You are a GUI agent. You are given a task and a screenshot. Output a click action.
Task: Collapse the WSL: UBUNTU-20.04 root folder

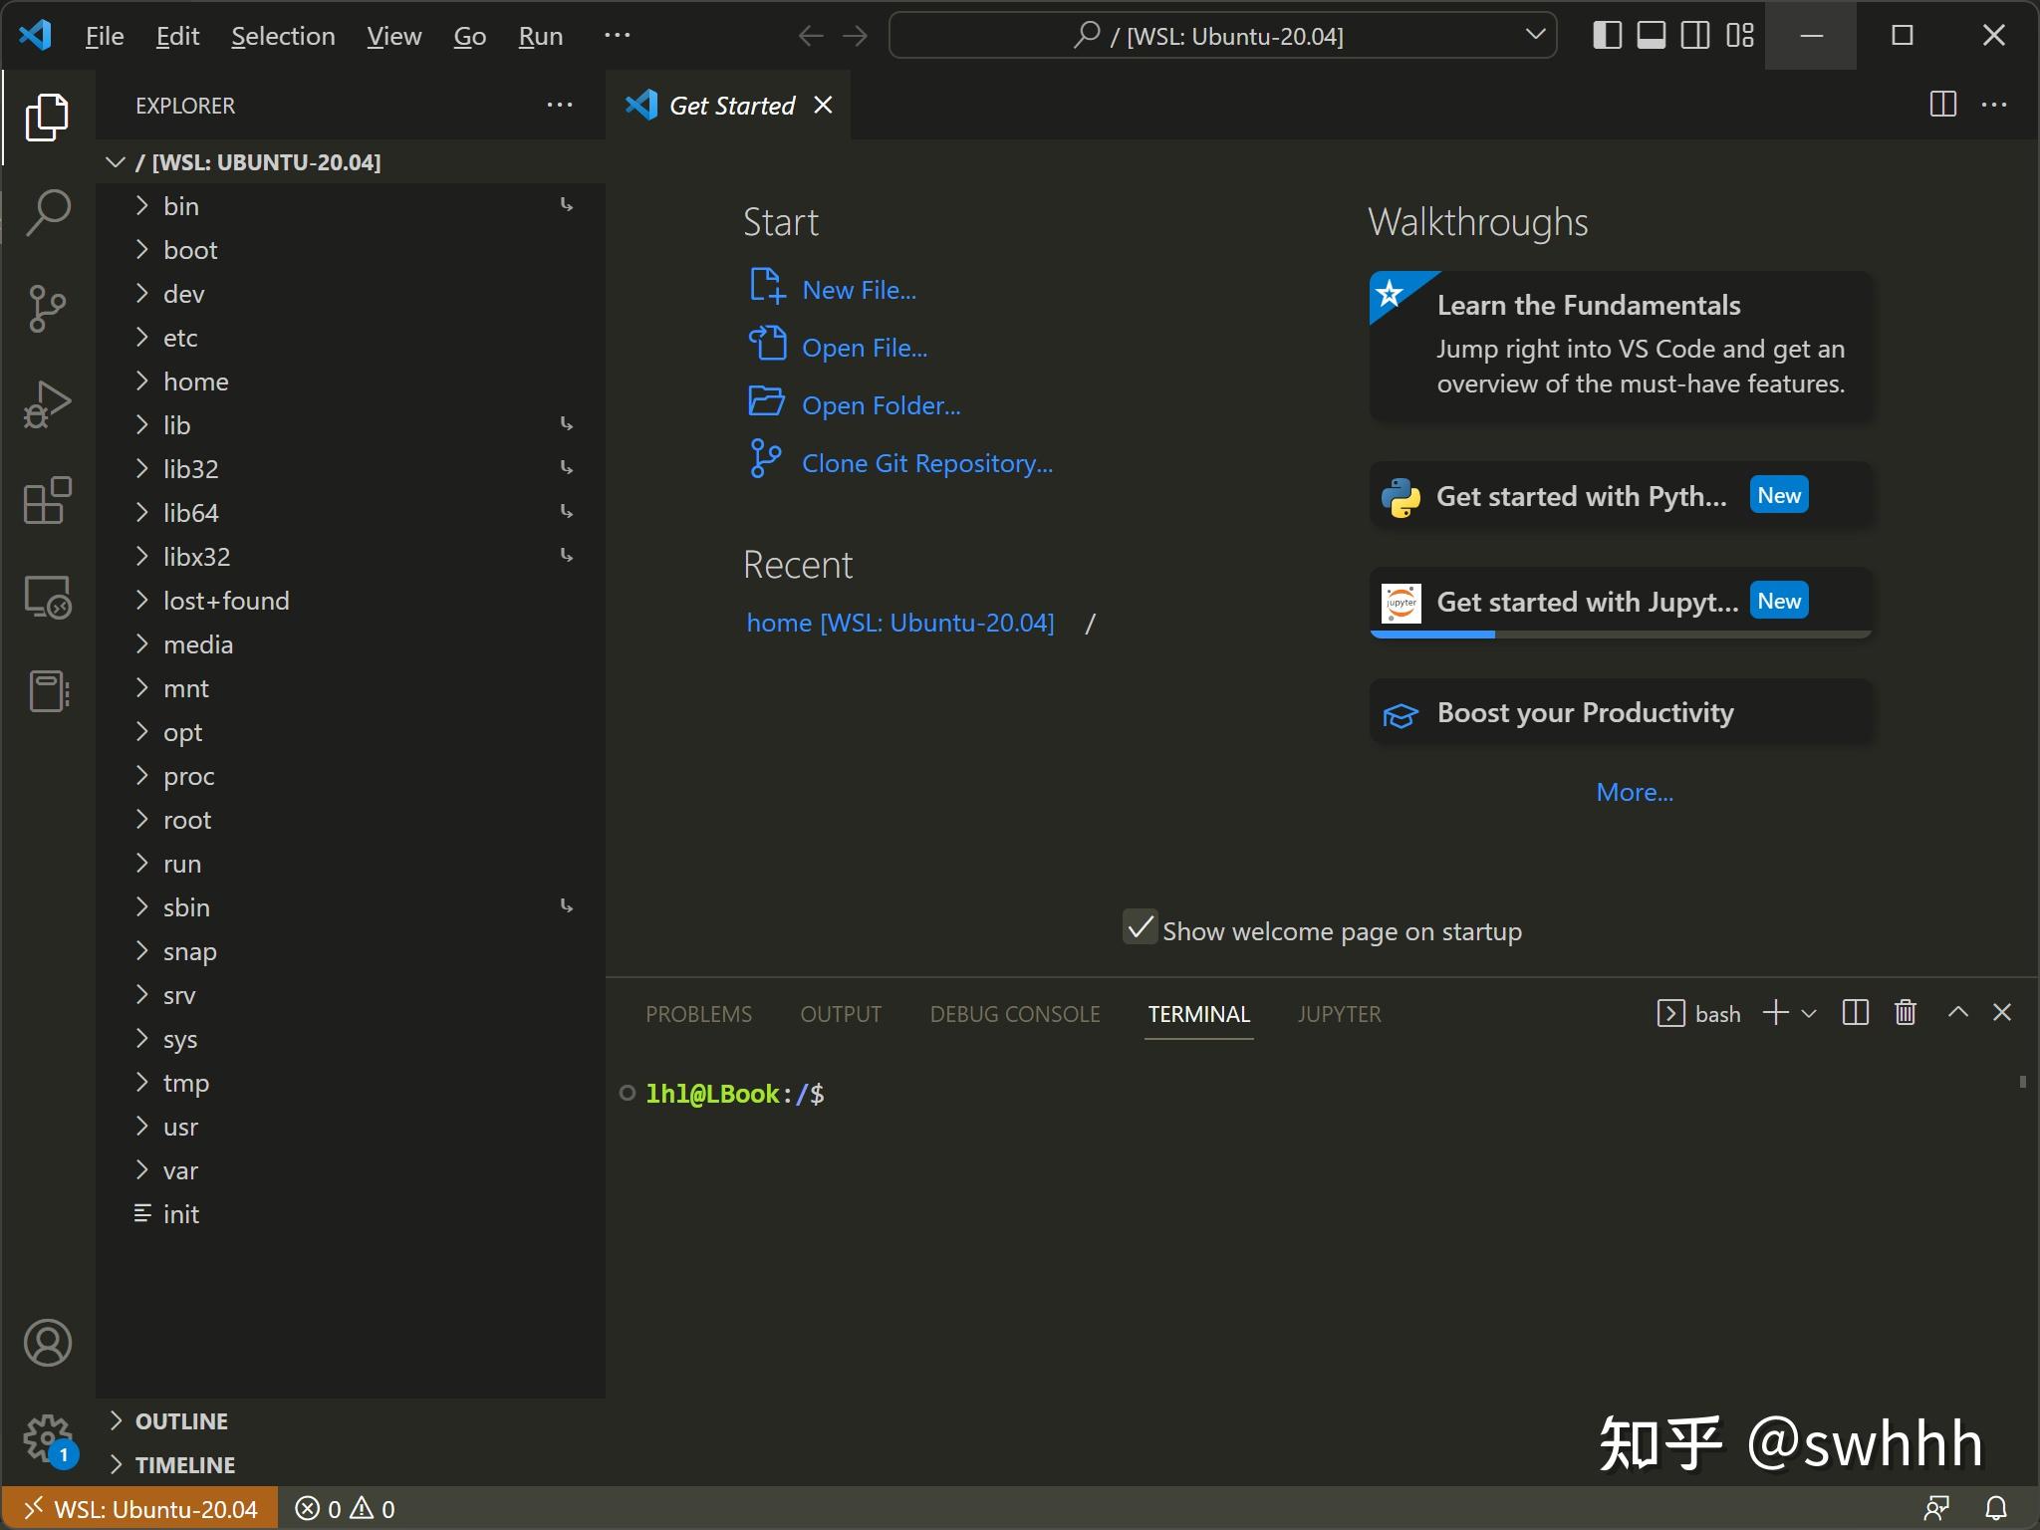point(351,161)
